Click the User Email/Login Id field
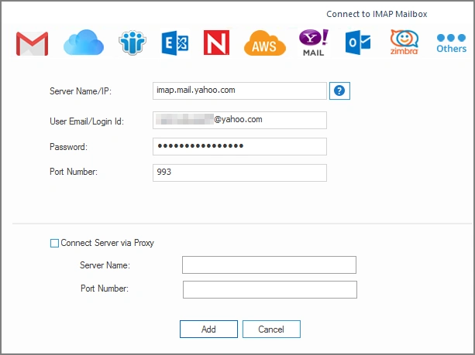475x355 pixels. pos(239,120)
